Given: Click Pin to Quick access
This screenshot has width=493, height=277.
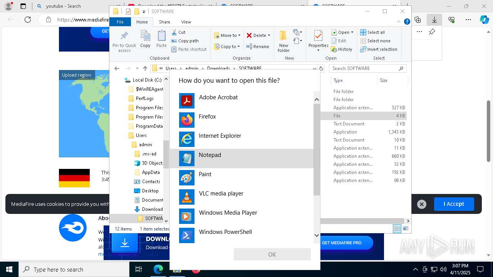Looking at the screenshot, I should pos(124,42).
